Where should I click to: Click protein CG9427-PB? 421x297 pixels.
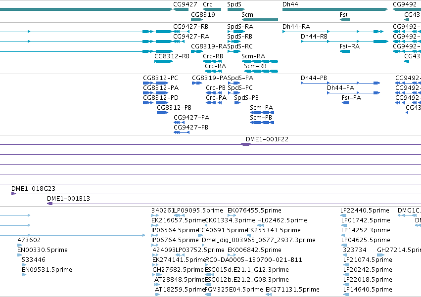[x=182, y=132]
